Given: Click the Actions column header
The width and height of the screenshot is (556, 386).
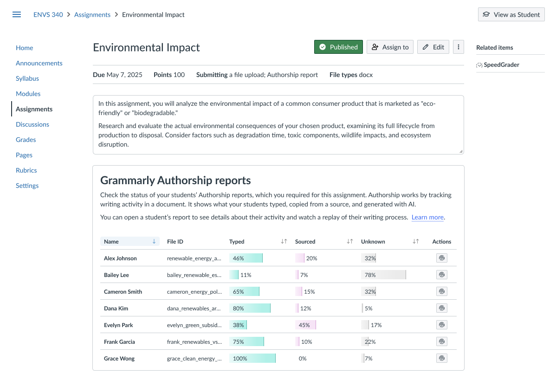Looking at the screenshot, I should 441,241.
